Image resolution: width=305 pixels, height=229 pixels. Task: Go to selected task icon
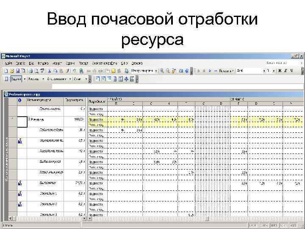coord(174,71)
